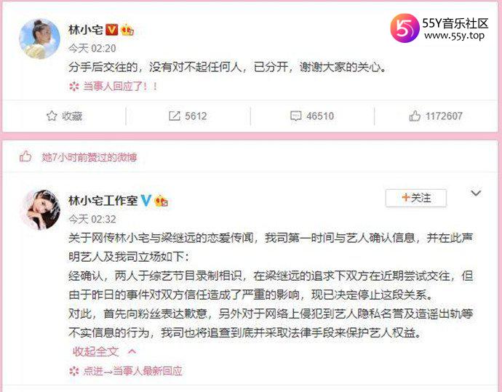Click the orange V verified badge beside 林小宅
Screen dimensions: 502x392
pyautogui.click(x=112, y=30)
